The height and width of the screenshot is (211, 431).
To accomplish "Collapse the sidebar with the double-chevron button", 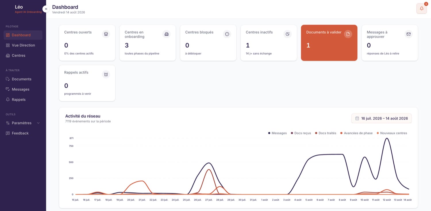I will 46,9.
